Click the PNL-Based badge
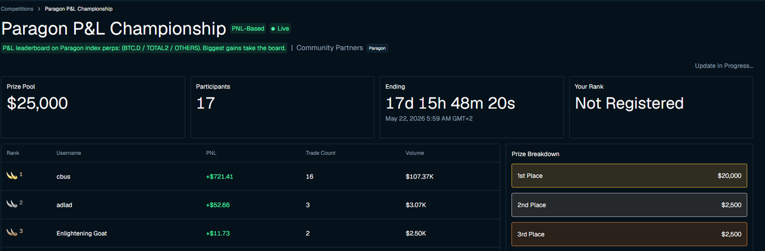Viewport: 765px width, 251px height. [x=248, y=29]
